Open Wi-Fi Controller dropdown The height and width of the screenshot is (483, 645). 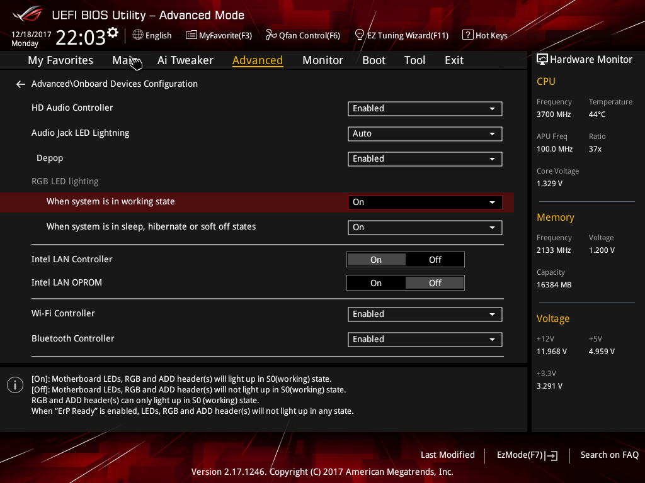tap(425, 314)
